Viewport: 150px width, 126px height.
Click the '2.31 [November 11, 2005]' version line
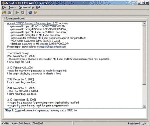click(21, 88)
